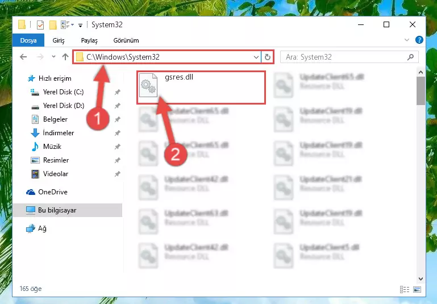The width and height of the screenshot is (437, 304).
Task: Click scrollbar up arrow in file list
Action: tap(421, 72)
